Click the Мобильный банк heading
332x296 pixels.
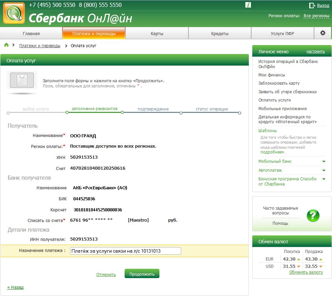click(275, 161)
